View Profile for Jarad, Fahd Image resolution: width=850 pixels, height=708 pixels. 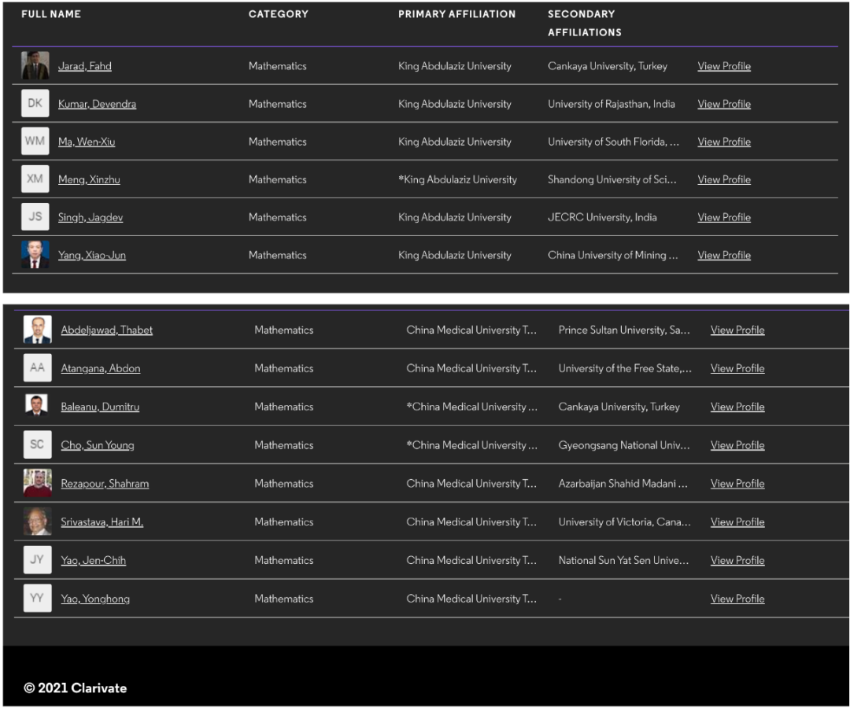point(724,66)
